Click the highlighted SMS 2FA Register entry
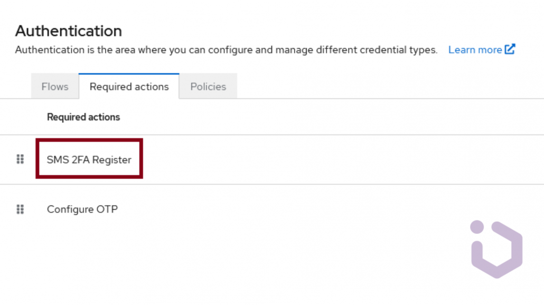Viewport: 544px width, 305px height. pyautogui.click(x=89, y=160)
